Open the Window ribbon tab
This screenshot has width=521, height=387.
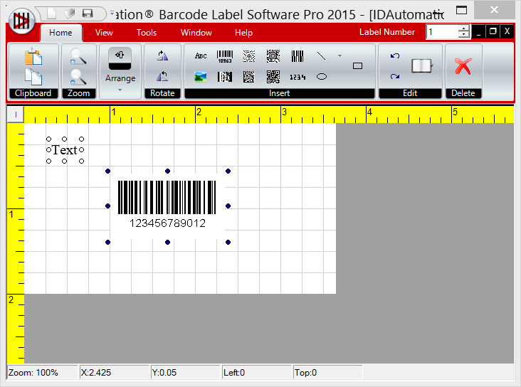point(196,33)
